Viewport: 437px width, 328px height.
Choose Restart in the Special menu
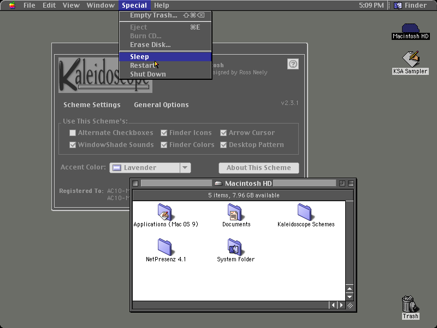coord(166,65)
